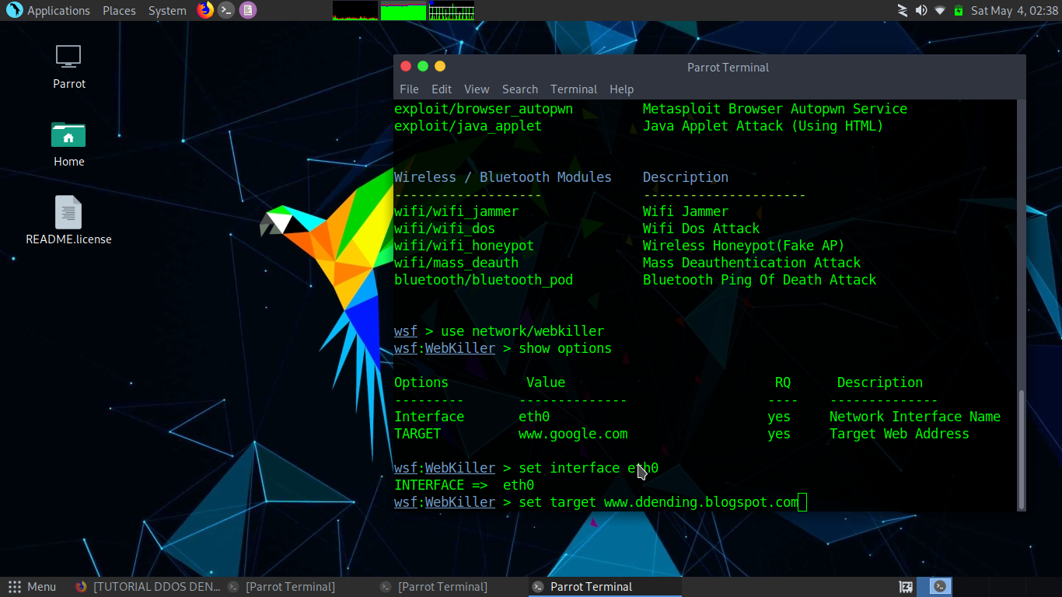This screenshot has height=597, width=1062.
Task: Click 'www.google.com' TARGET value
Action: tap(573, 434)
